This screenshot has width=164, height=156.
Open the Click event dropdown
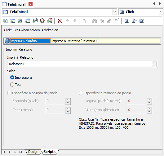[161, 12]
